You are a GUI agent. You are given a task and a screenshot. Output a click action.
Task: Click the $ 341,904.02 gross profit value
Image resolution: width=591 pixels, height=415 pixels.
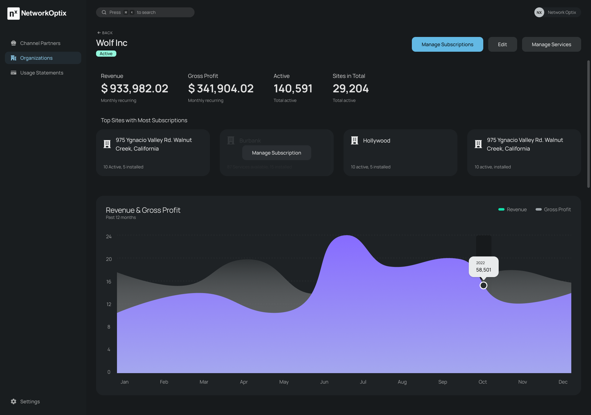221,89
